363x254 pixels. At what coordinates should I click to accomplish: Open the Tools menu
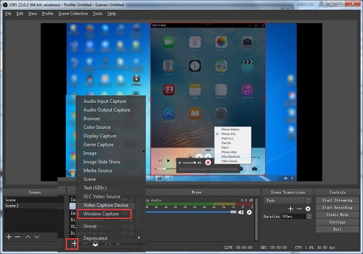pyautogui.click(x=97, y=14)
